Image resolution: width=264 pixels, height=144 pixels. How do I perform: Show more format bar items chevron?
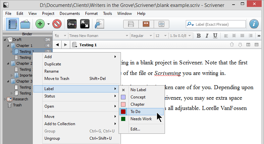pyautogui.click(x=259, y=36)
